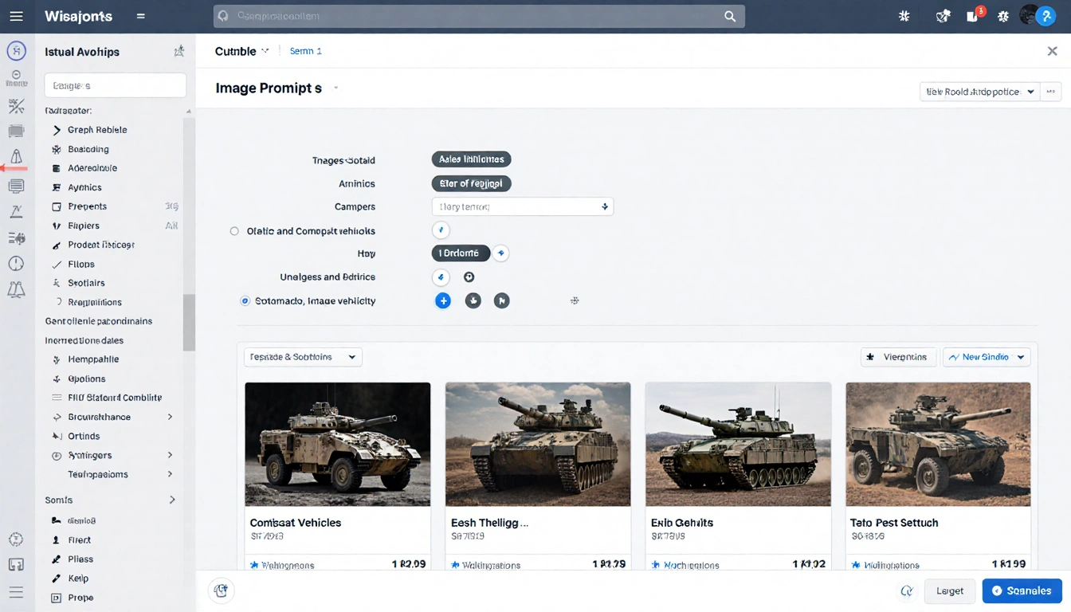The image size is (1071, 612).
Task: Open the hamburger navigation menu
Action: (16, 15)
